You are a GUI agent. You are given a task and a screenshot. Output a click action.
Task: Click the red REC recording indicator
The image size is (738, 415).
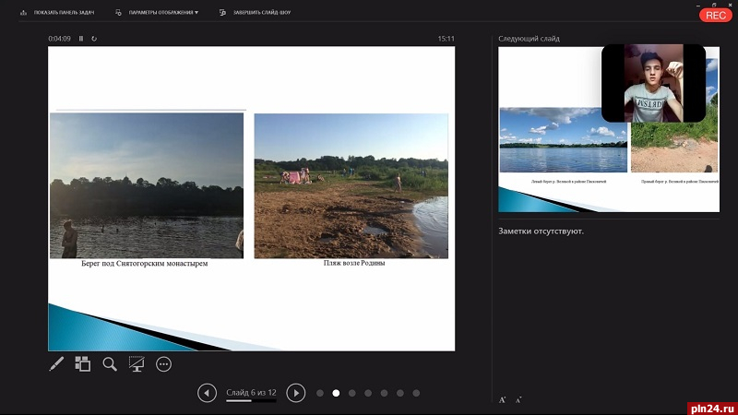tap(715, 15)
